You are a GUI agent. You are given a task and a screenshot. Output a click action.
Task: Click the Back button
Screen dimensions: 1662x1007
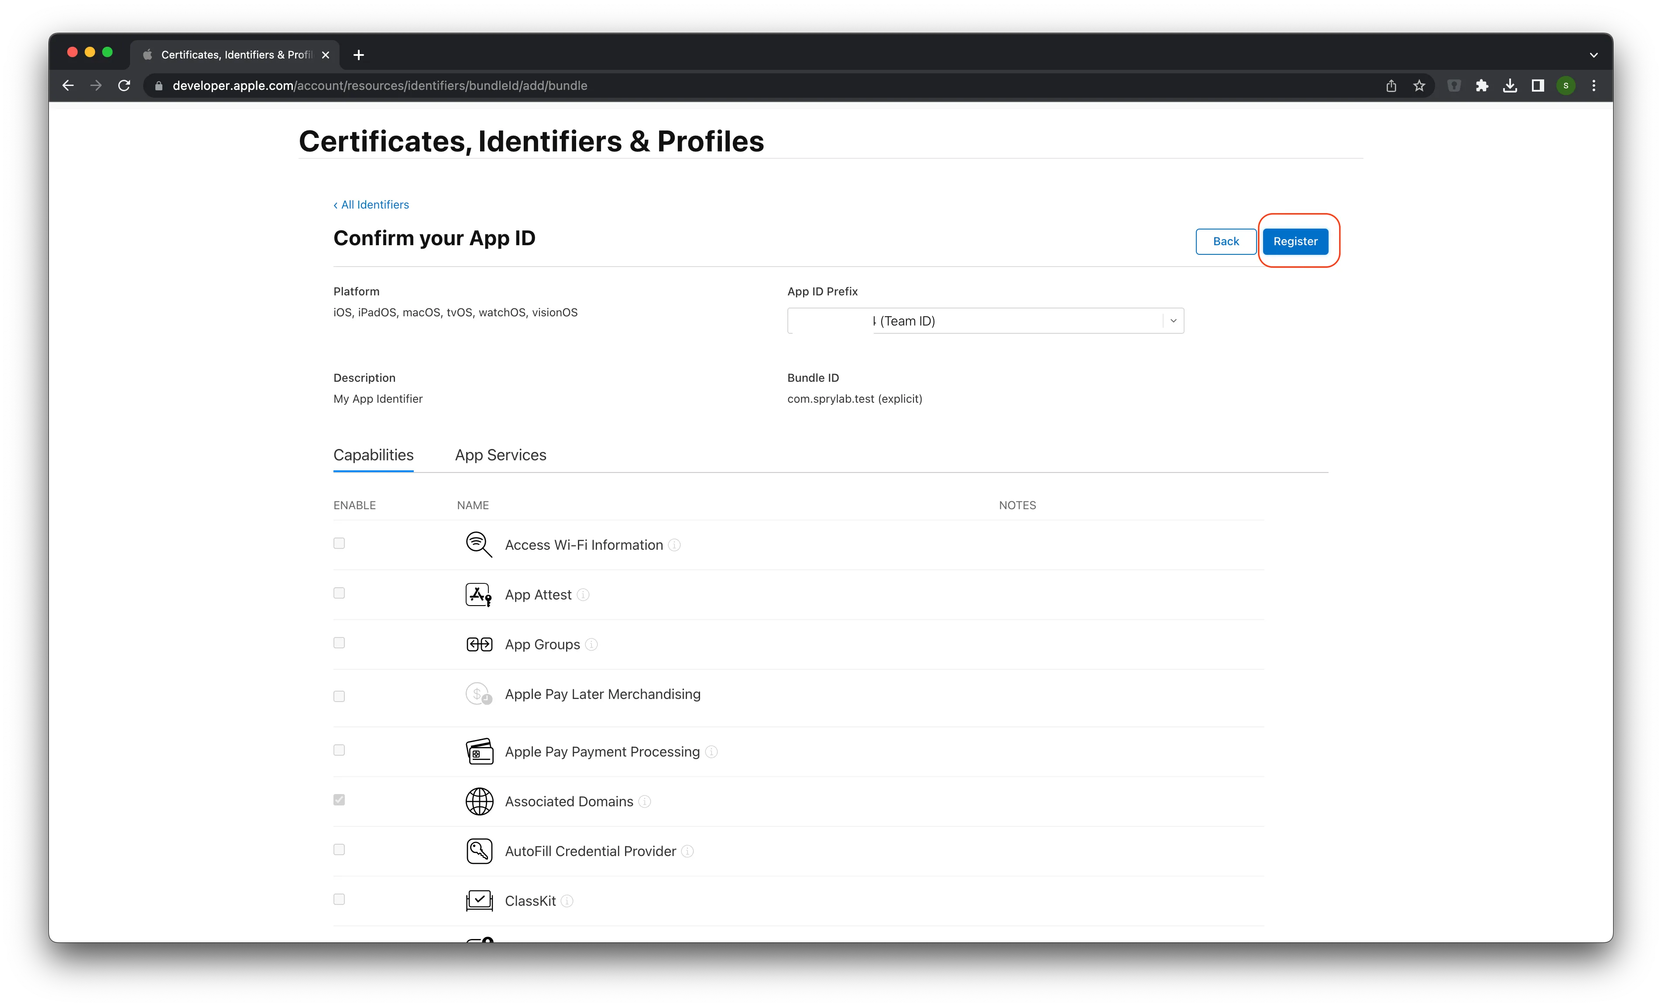(x=1225, y=241)
